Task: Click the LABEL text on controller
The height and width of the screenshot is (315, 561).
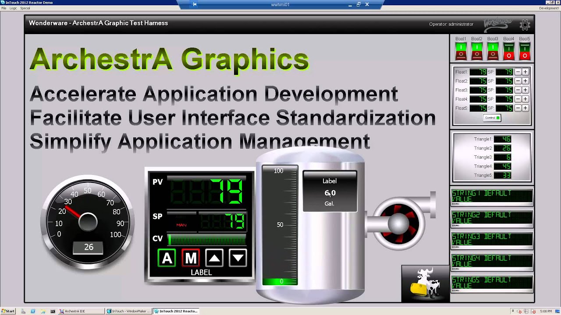Action: point(201,272)
